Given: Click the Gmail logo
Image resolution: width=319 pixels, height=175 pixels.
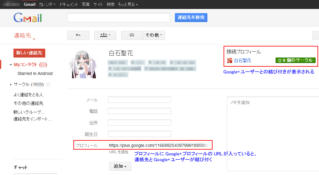Looking at the screenshot, I should click(28, 18).
